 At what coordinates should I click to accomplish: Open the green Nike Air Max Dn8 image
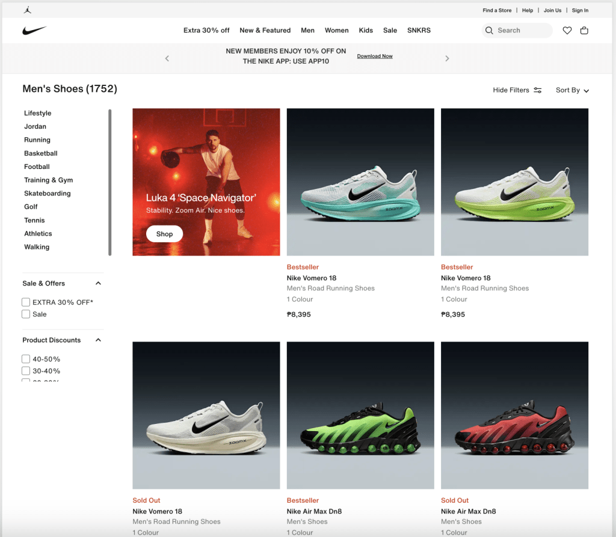coord(361,415)
